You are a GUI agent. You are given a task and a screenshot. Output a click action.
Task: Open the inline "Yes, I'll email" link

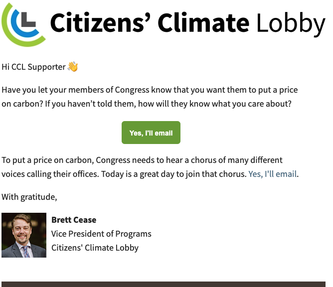[273, 174]
